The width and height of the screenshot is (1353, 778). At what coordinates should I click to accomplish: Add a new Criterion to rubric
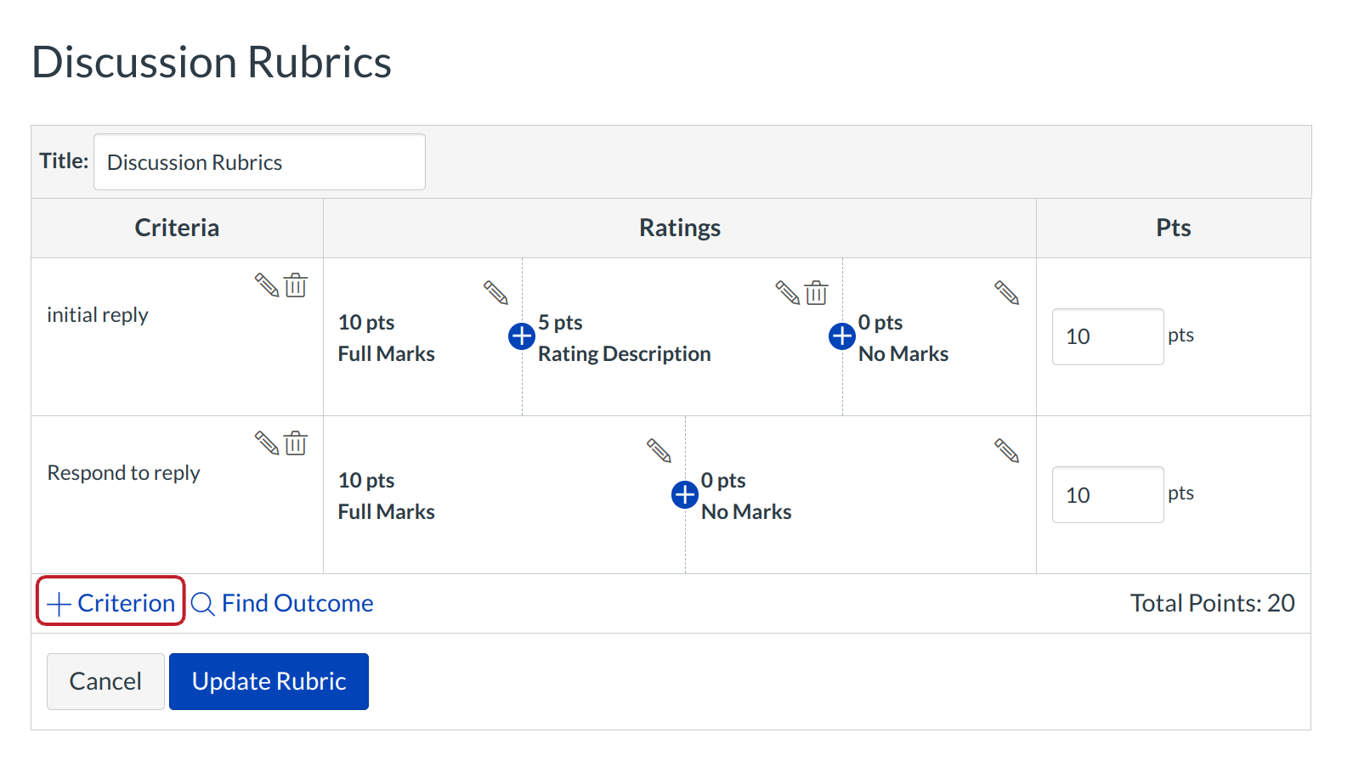(111, 602)
